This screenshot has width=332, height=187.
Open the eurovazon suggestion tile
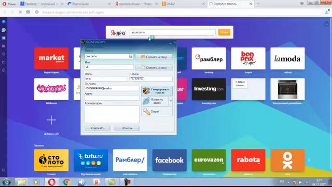(x=209, y=160)
